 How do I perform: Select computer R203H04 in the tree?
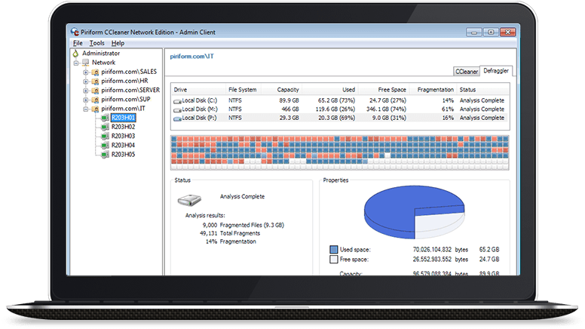pos(123,146)
